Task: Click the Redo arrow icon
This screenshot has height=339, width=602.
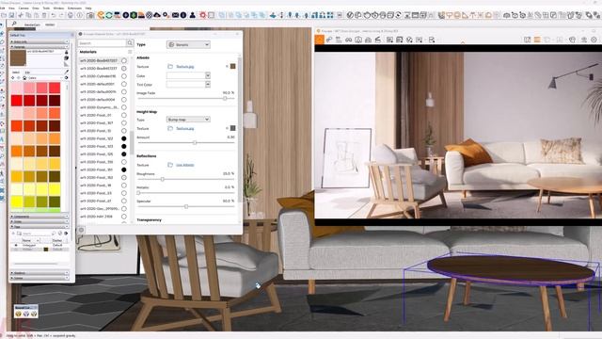Action: tap(61, 15)
